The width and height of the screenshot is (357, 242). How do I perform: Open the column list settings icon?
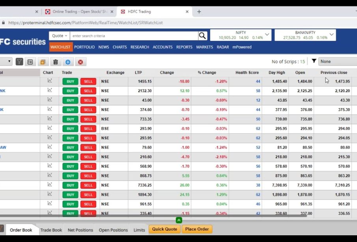[x=30, y=62]
